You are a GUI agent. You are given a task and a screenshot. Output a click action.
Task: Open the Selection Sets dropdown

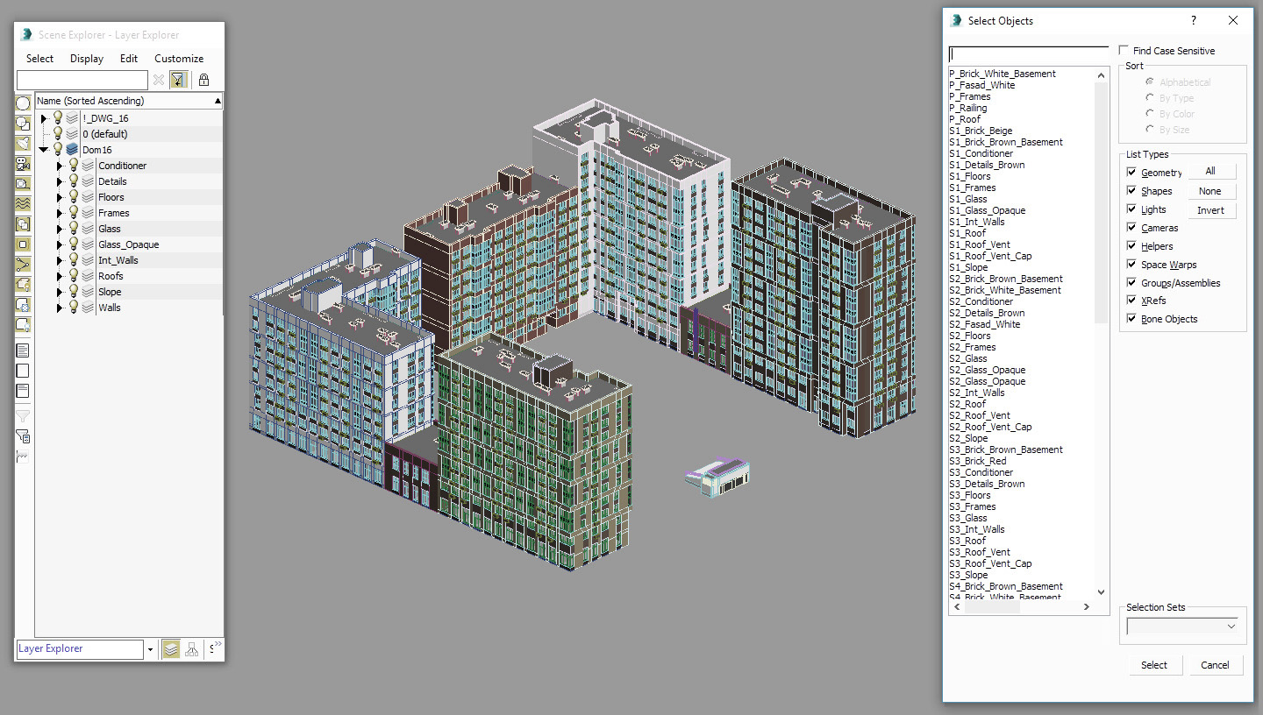[x=1182, y=627]
